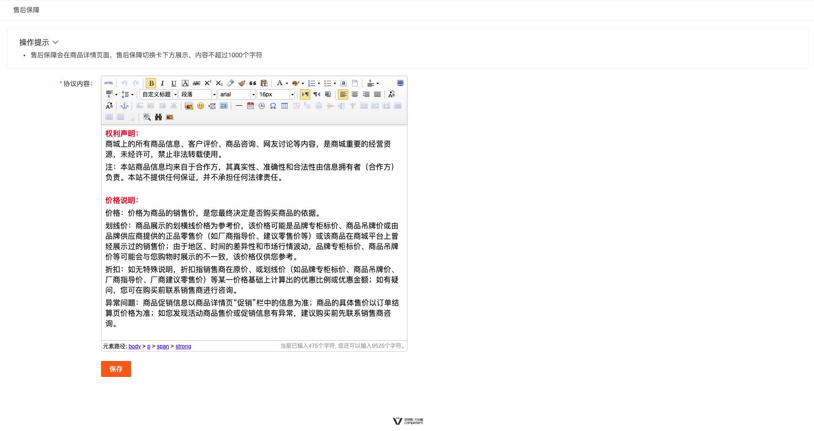
Task: Open the 售后保障 tab
Action: click(26, 10)
